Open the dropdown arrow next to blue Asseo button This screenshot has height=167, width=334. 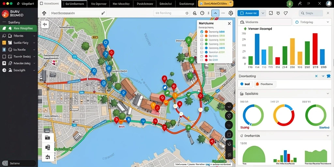(263, 13)
